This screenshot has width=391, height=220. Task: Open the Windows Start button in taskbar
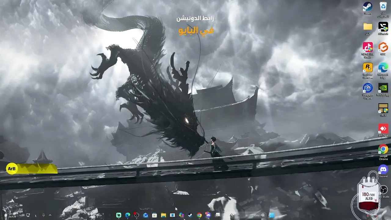271,215
